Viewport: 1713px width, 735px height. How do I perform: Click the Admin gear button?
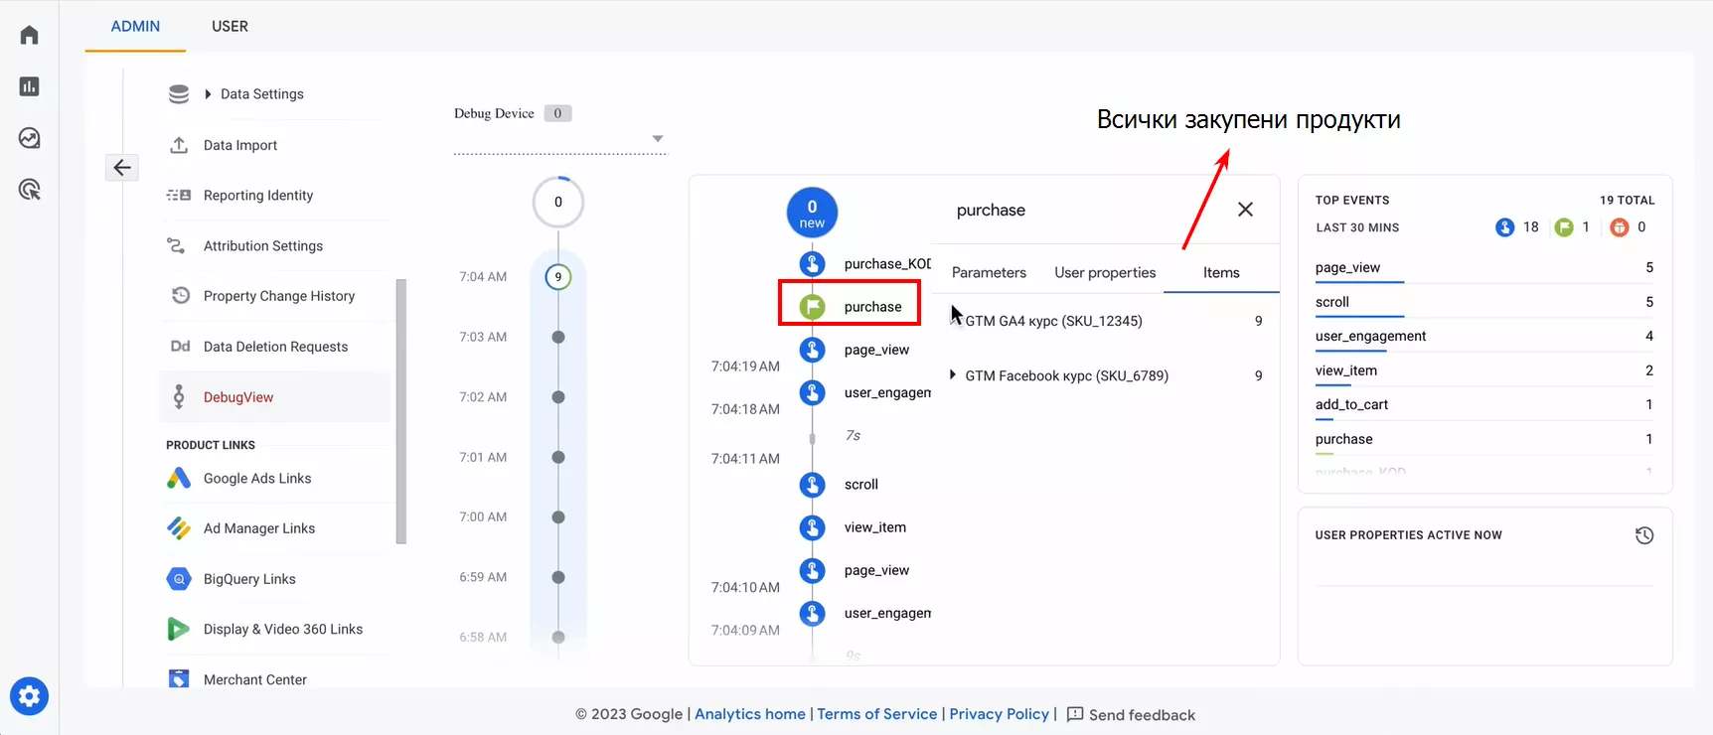click(x=30, y=696)
